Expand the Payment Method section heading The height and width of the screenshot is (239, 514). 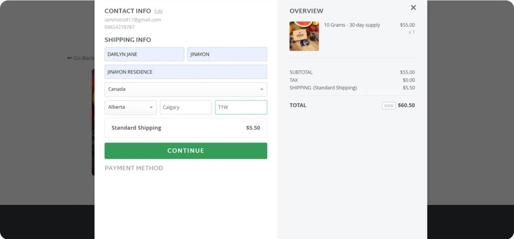134,168
